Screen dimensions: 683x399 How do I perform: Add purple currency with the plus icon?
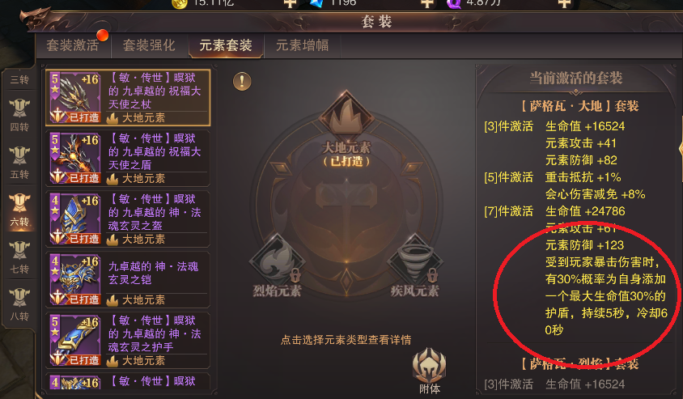(565, 3)
